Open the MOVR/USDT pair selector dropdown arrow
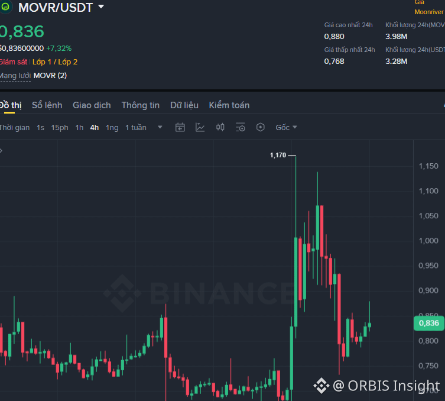 click(x=101, y=7)
